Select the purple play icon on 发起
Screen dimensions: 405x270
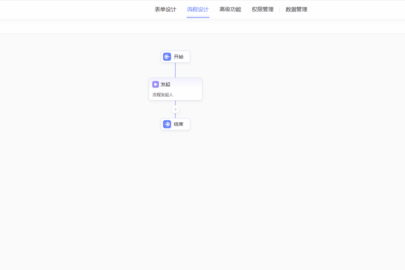coord(156,84)
